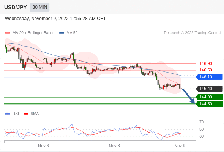This screenshot has width=224, height=152.
Task: Click the pink MA 20 legend swatch
Action: (x=8, y=33)
